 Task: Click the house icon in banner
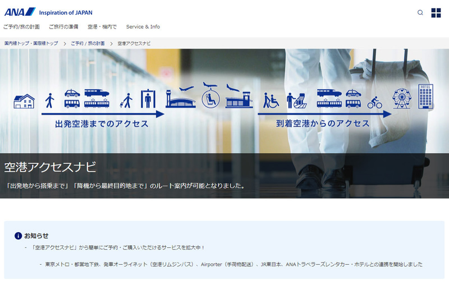click(24, 102)
